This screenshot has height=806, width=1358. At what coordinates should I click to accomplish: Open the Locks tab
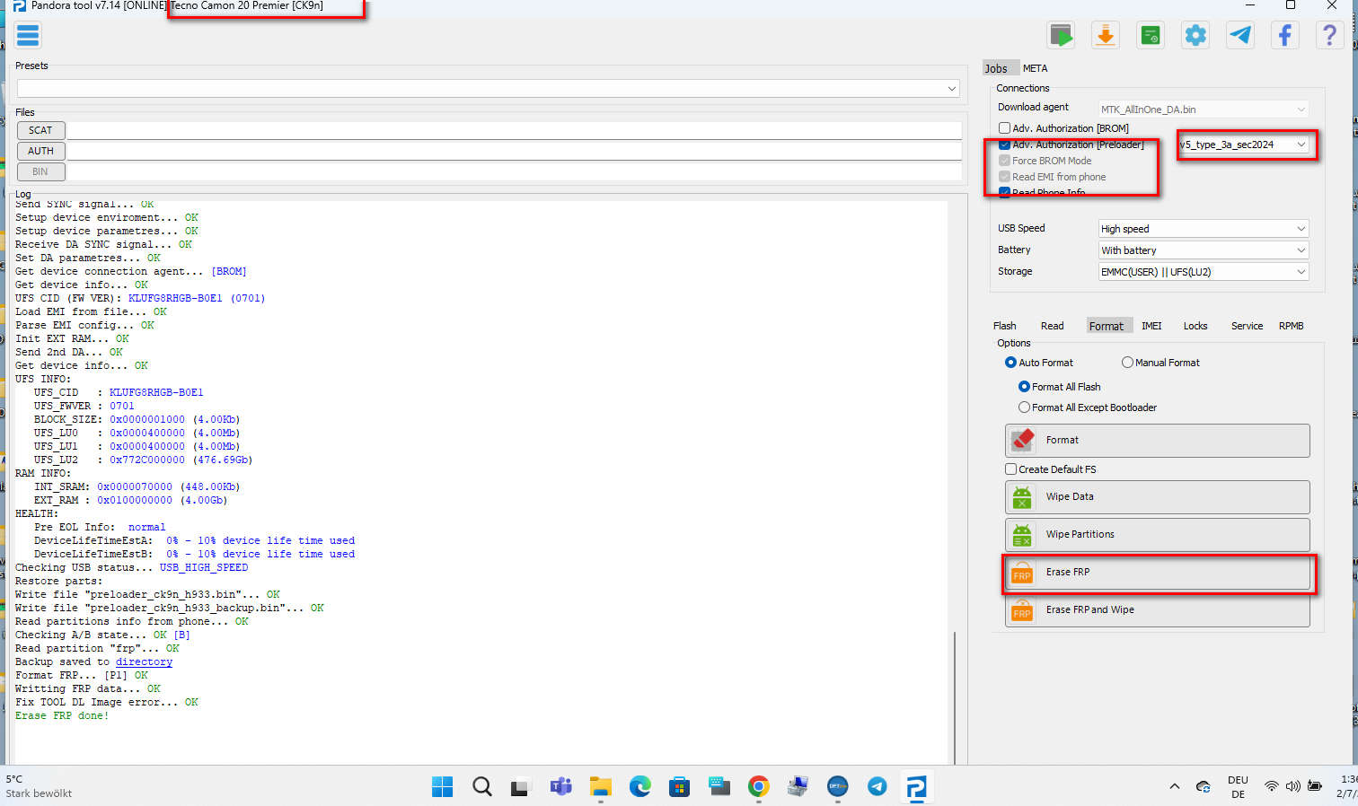(x=1195, y=326)
